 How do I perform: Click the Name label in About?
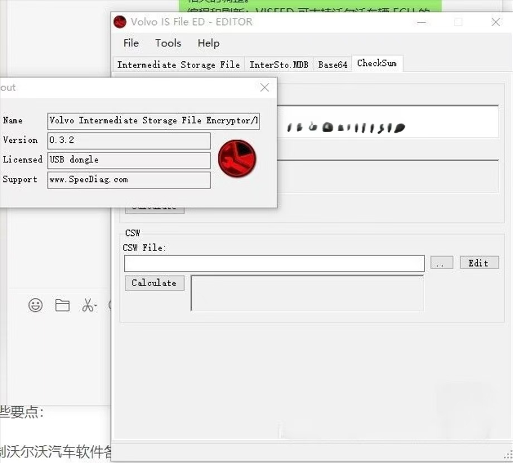point(13,120)
